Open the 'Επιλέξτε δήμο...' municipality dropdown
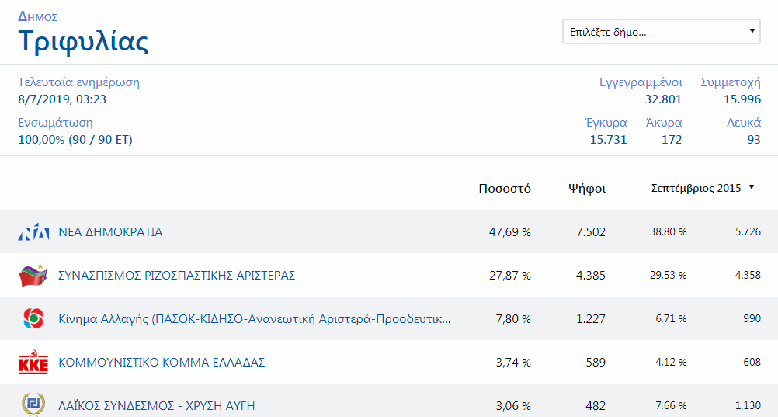This screenshot has height=417, width=778. pos(661,32)
